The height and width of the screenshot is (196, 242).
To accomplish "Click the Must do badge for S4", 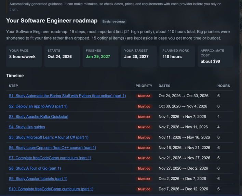I will click(x=144, y=127).
